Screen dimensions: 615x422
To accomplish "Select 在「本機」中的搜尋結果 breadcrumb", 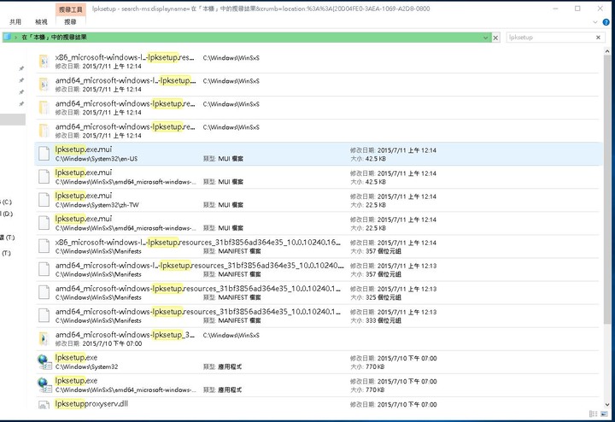I will click(54, 38).
